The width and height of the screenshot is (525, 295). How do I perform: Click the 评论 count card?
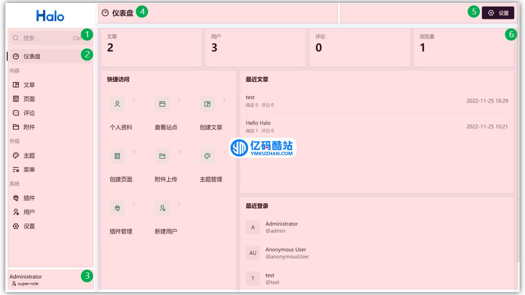click(360, 48)
